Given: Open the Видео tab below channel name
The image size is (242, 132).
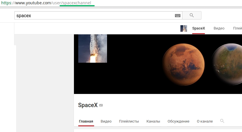Looking at the screenshot, I should pos(106,121).
